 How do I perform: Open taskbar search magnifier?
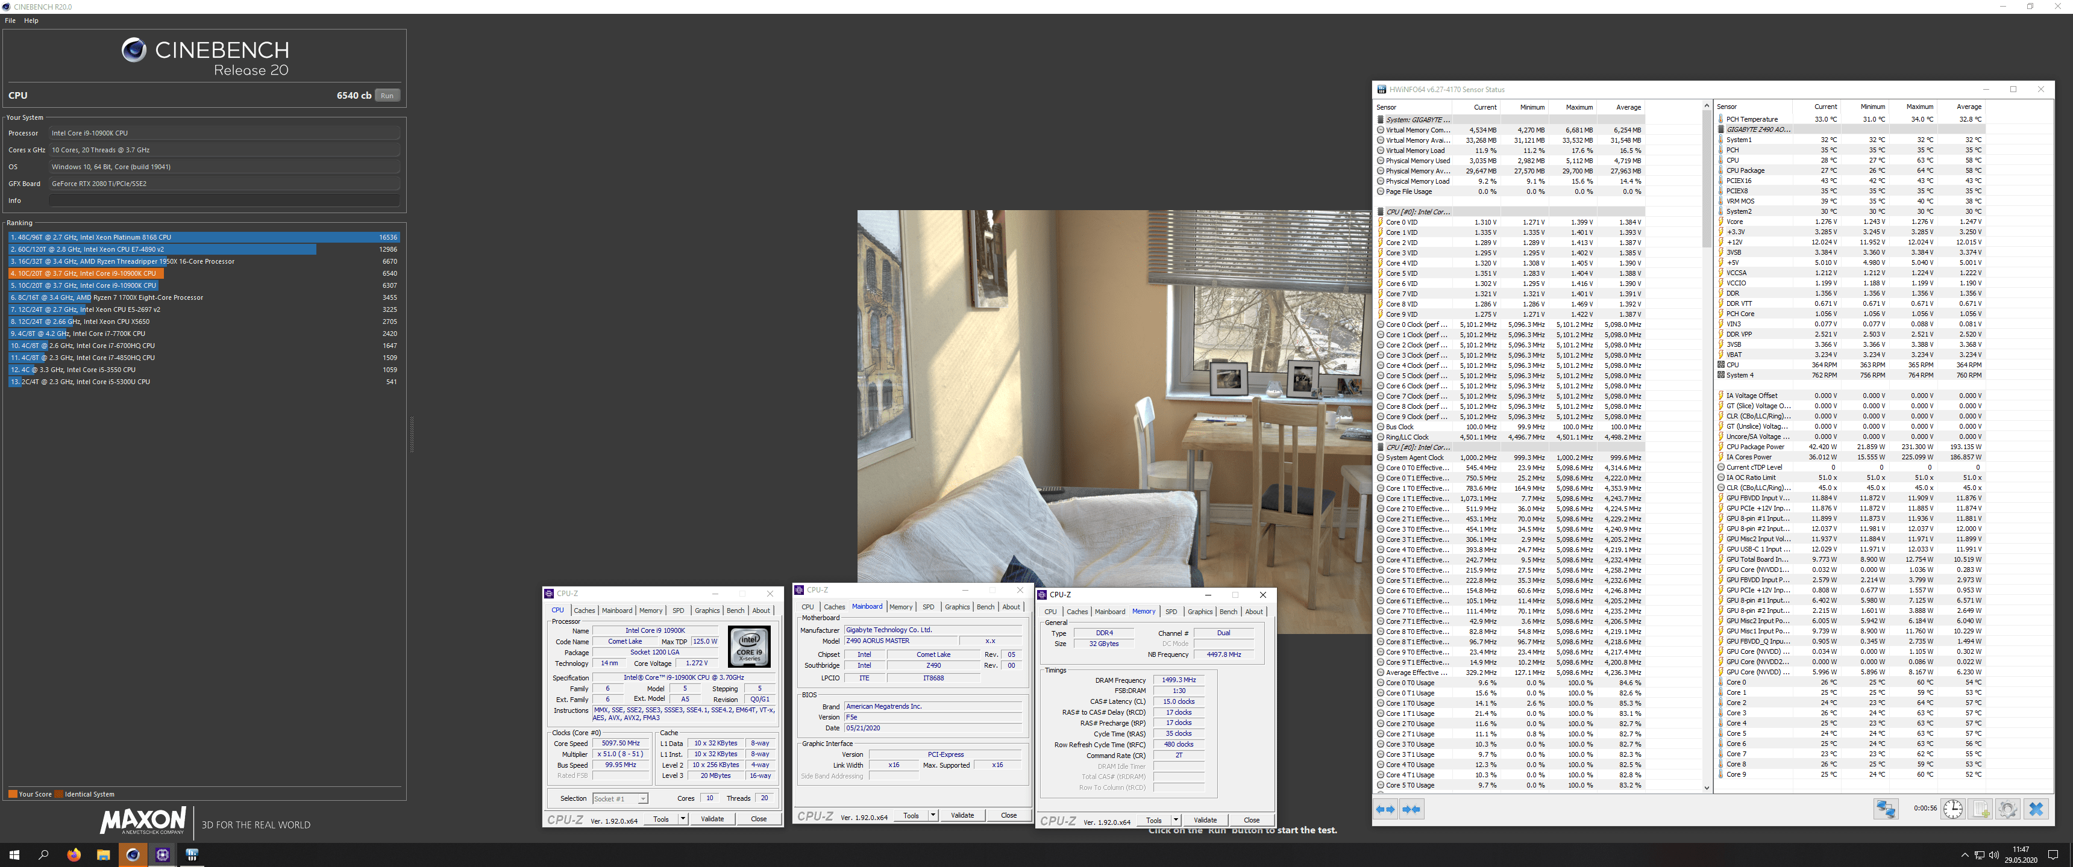tap(43, 854)
